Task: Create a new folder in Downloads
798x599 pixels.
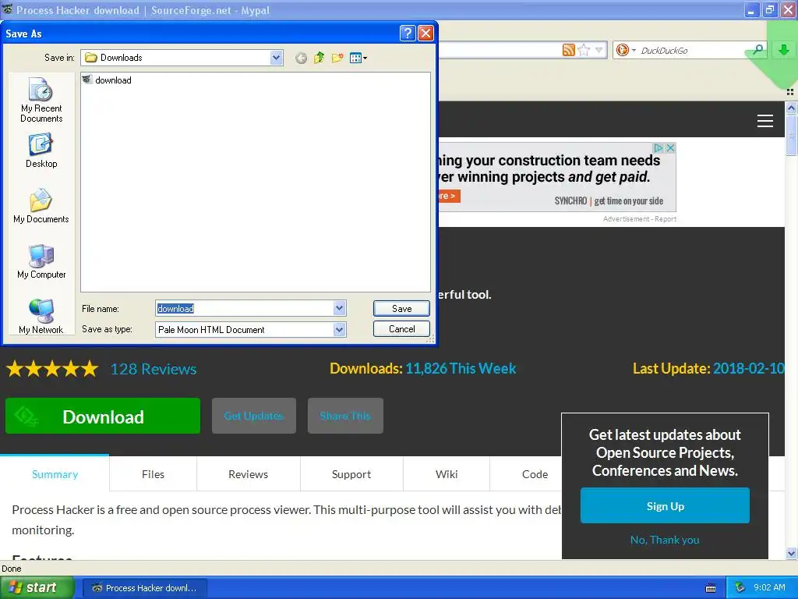Action: pyautogui.click(x=337, y=58)
